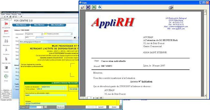Click the large printer icon in Etats toolbar

pyautogui.click(x=171, y=7)
